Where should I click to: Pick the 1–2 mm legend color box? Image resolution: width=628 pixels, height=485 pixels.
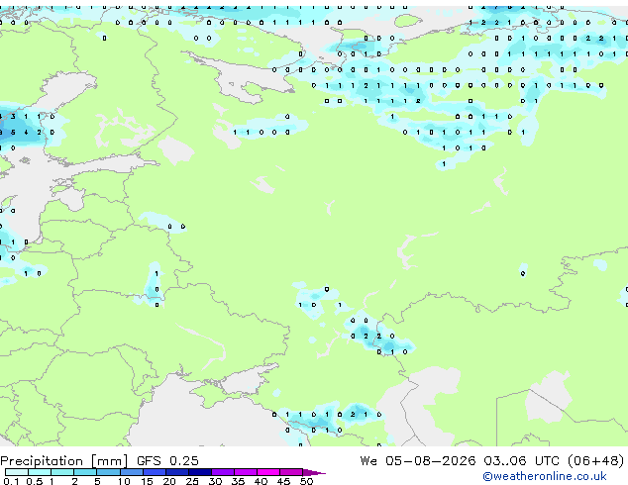62,472
